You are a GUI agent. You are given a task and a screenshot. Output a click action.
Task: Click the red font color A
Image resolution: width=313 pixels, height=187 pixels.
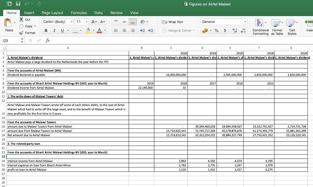click(x=99, y=30)
